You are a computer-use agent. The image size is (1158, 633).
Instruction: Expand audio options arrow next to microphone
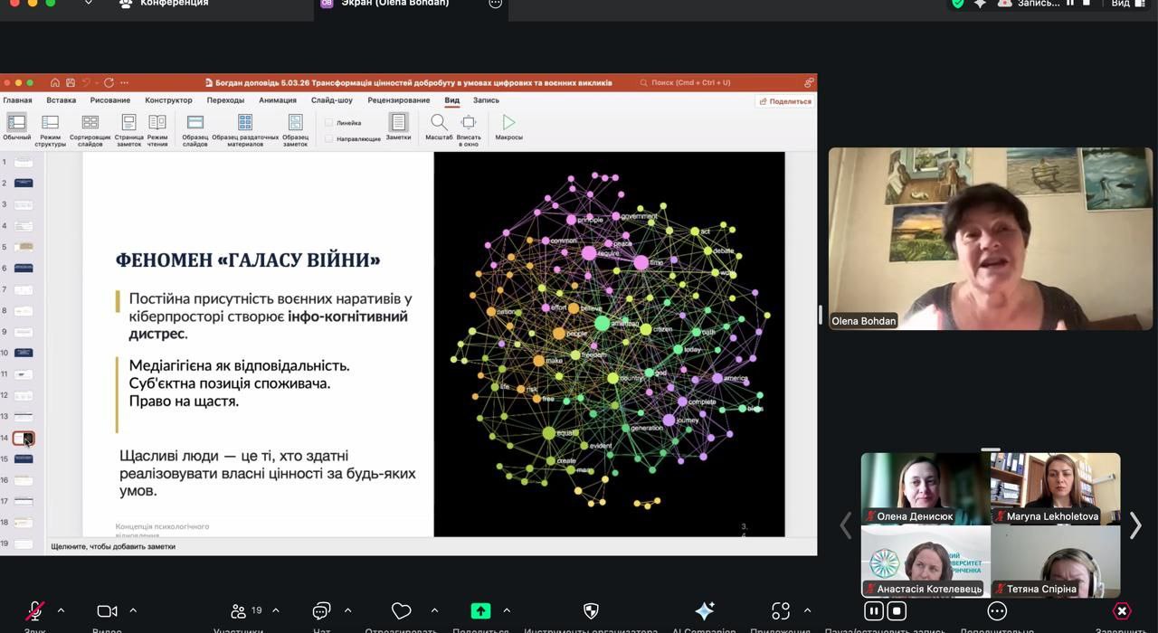click(61, 610)
